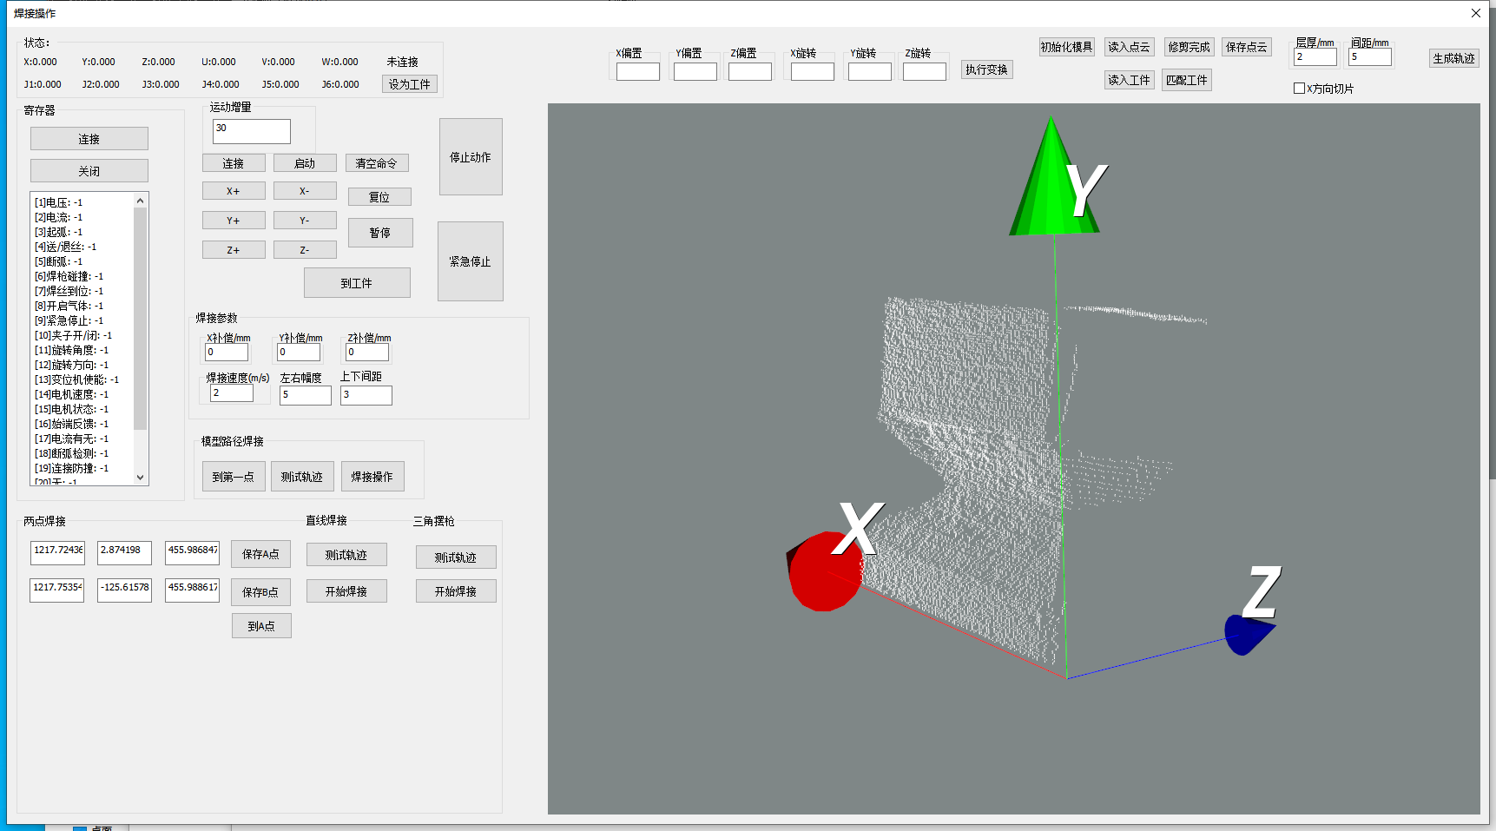Click 焊接操作 under 模型路径焊接
Viewport: 1496px width, 831px height.
click(372, 477)
